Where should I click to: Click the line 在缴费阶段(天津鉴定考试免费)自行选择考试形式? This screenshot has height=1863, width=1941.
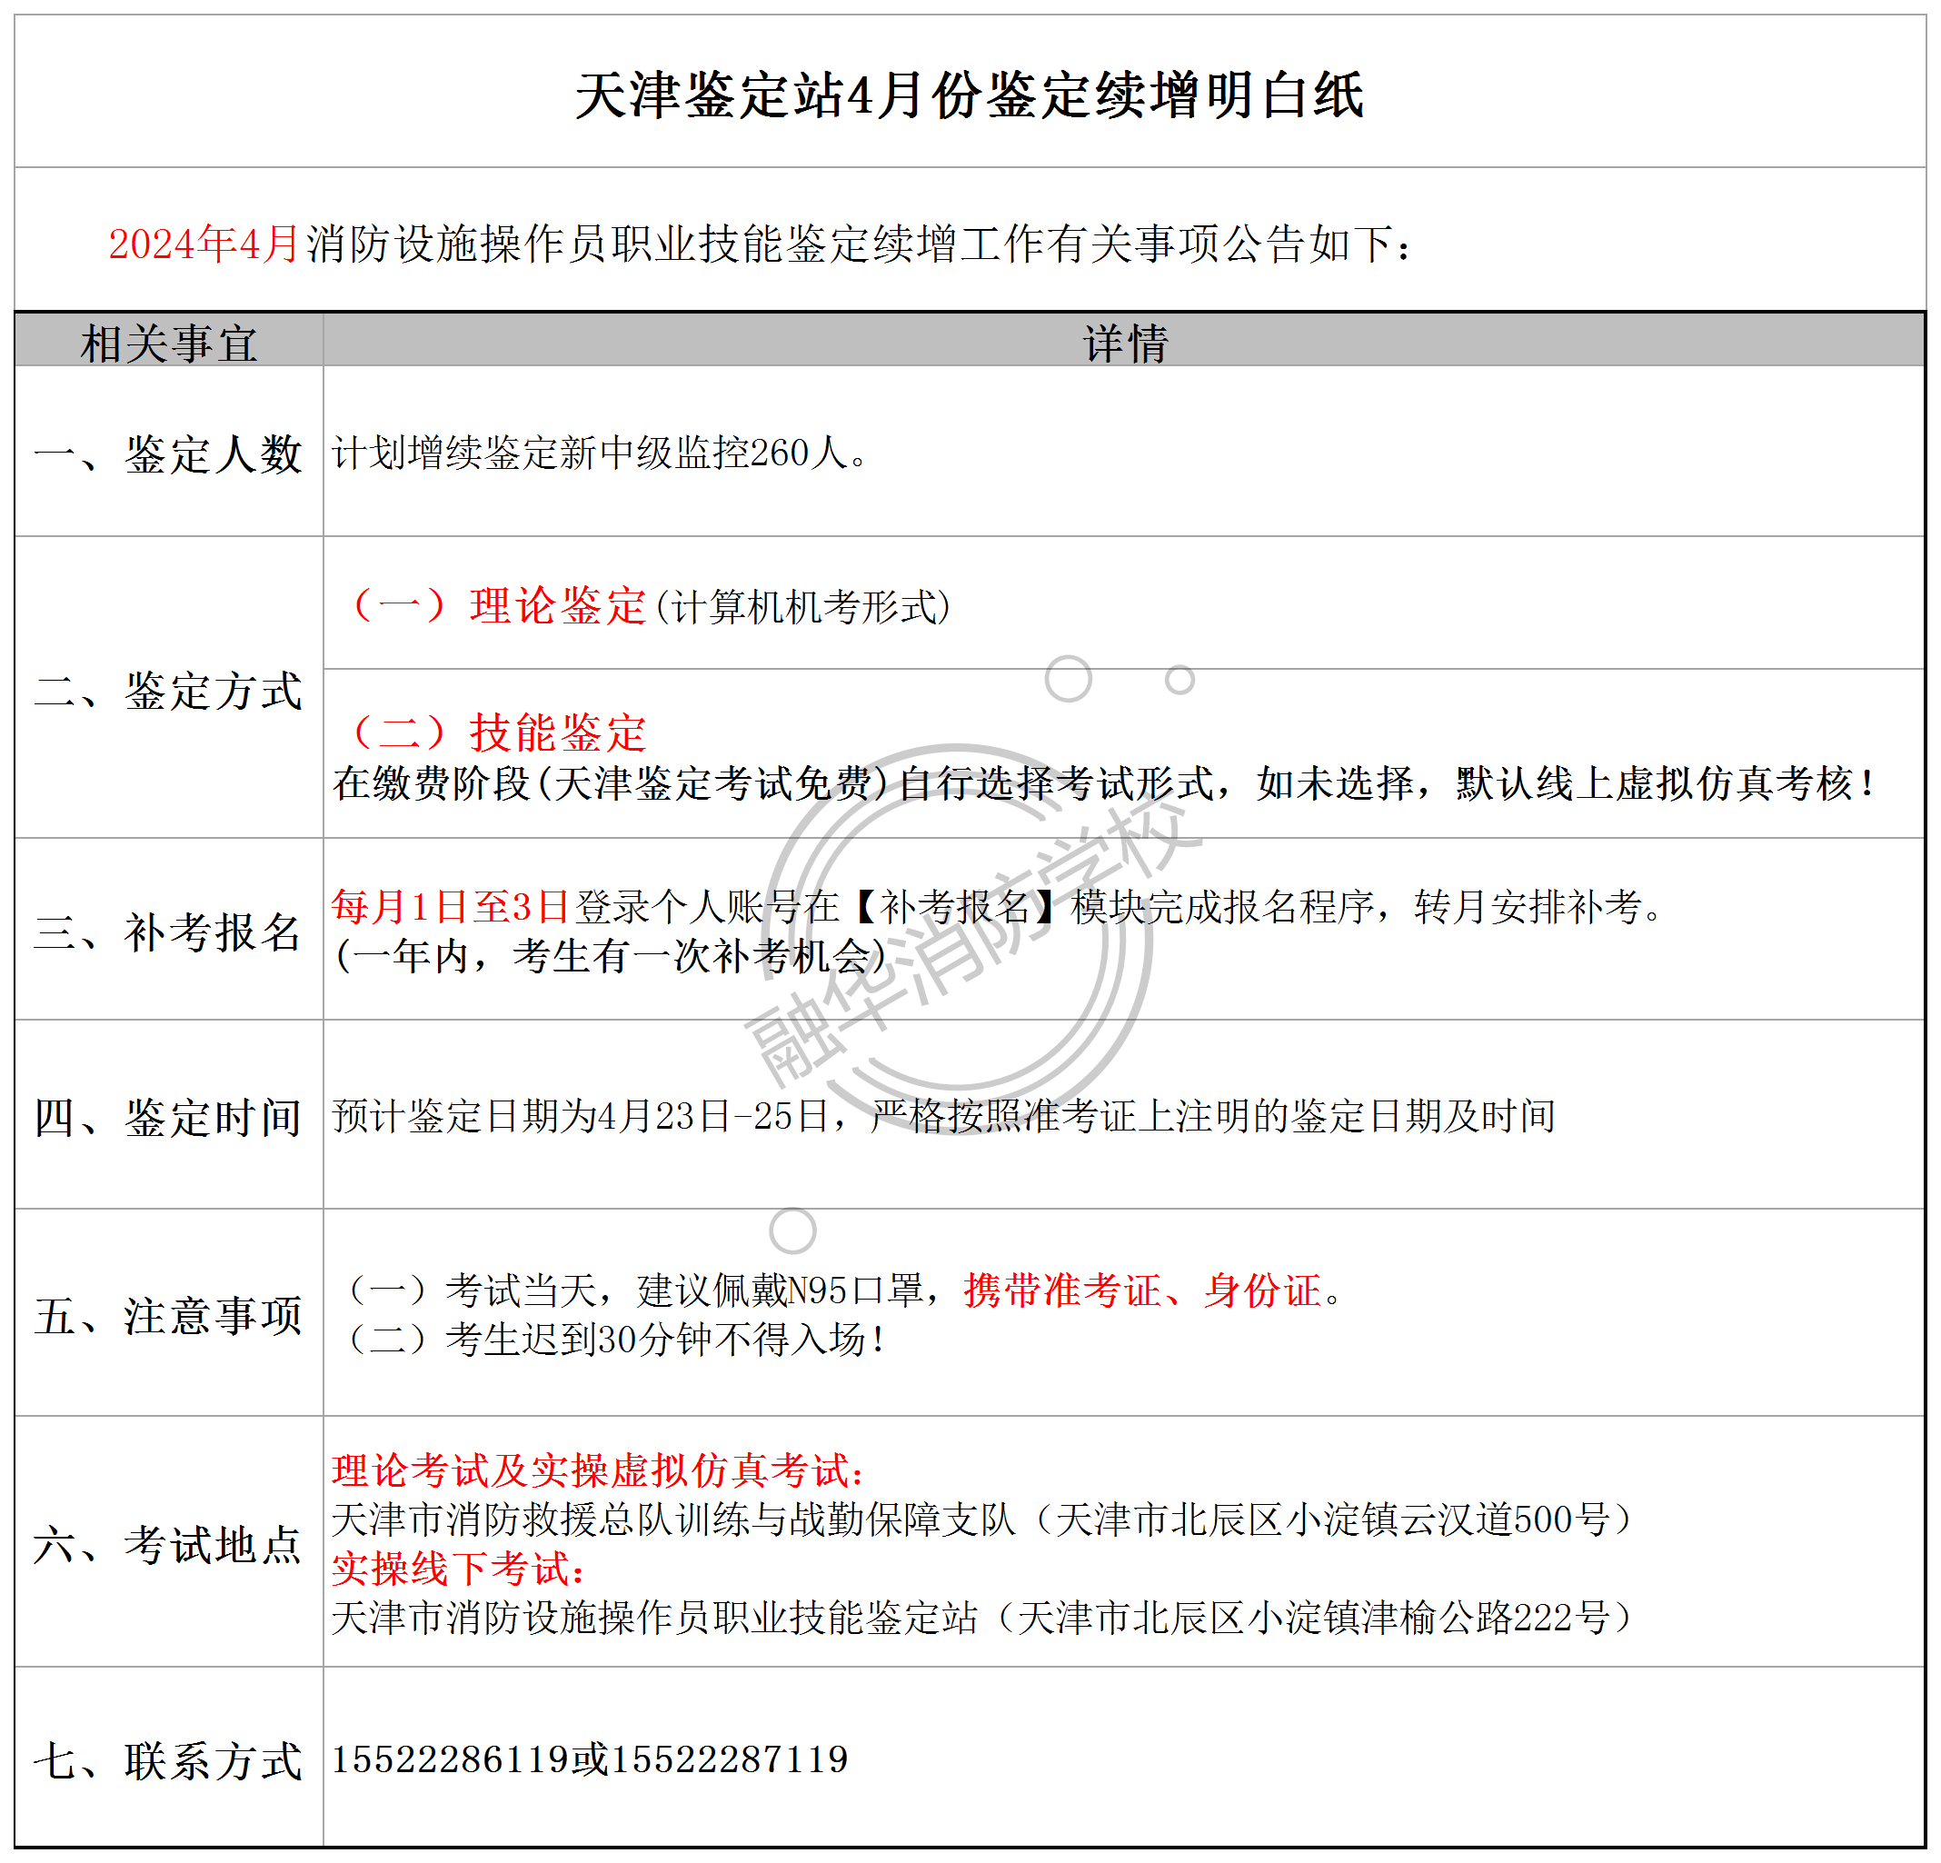point(772,782)
